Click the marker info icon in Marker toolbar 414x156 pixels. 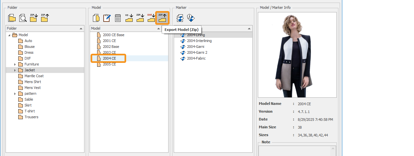coord(191,18)
